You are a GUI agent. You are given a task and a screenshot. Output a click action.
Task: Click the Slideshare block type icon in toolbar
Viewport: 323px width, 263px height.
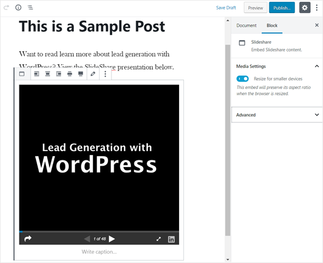tap(22, 74)
